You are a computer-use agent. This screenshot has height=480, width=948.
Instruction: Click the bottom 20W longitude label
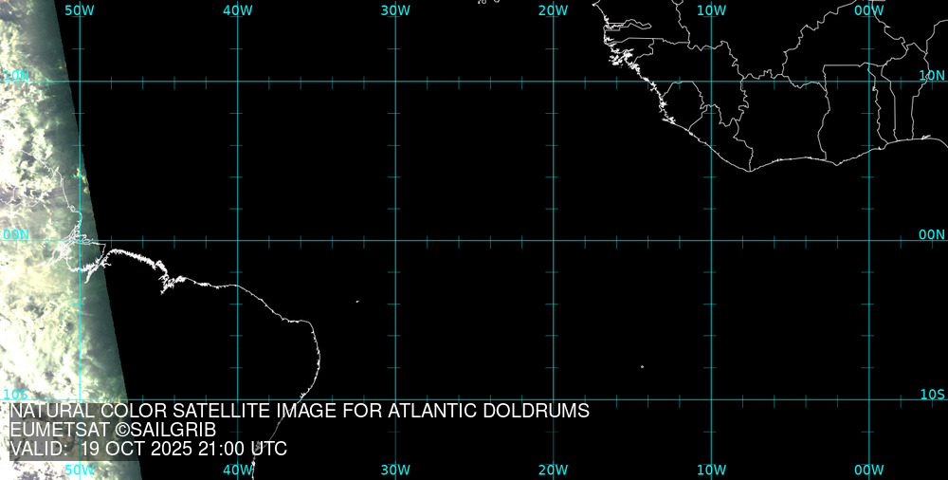[x=553, y=470]
